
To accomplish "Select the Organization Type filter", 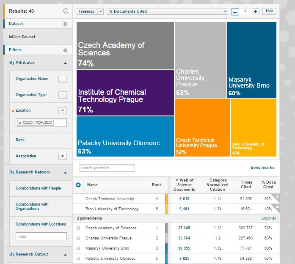I will pyautogui.click(x=31, y=95).
